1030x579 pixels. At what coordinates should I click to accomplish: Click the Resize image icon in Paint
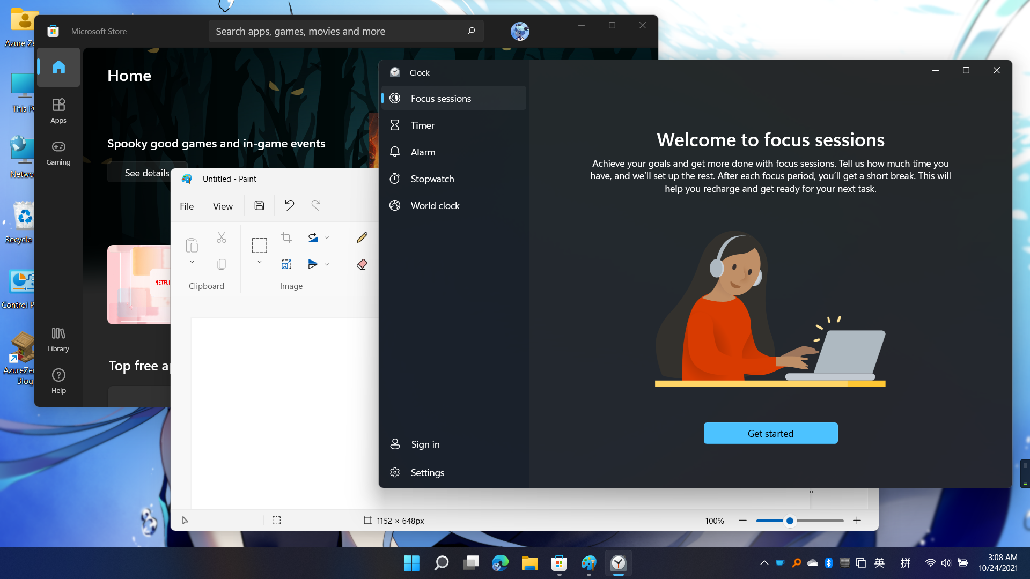tap(286, 264)
